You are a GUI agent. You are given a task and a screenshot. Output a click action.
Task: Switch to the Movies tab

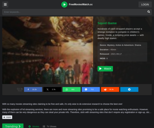click(34, 126)
